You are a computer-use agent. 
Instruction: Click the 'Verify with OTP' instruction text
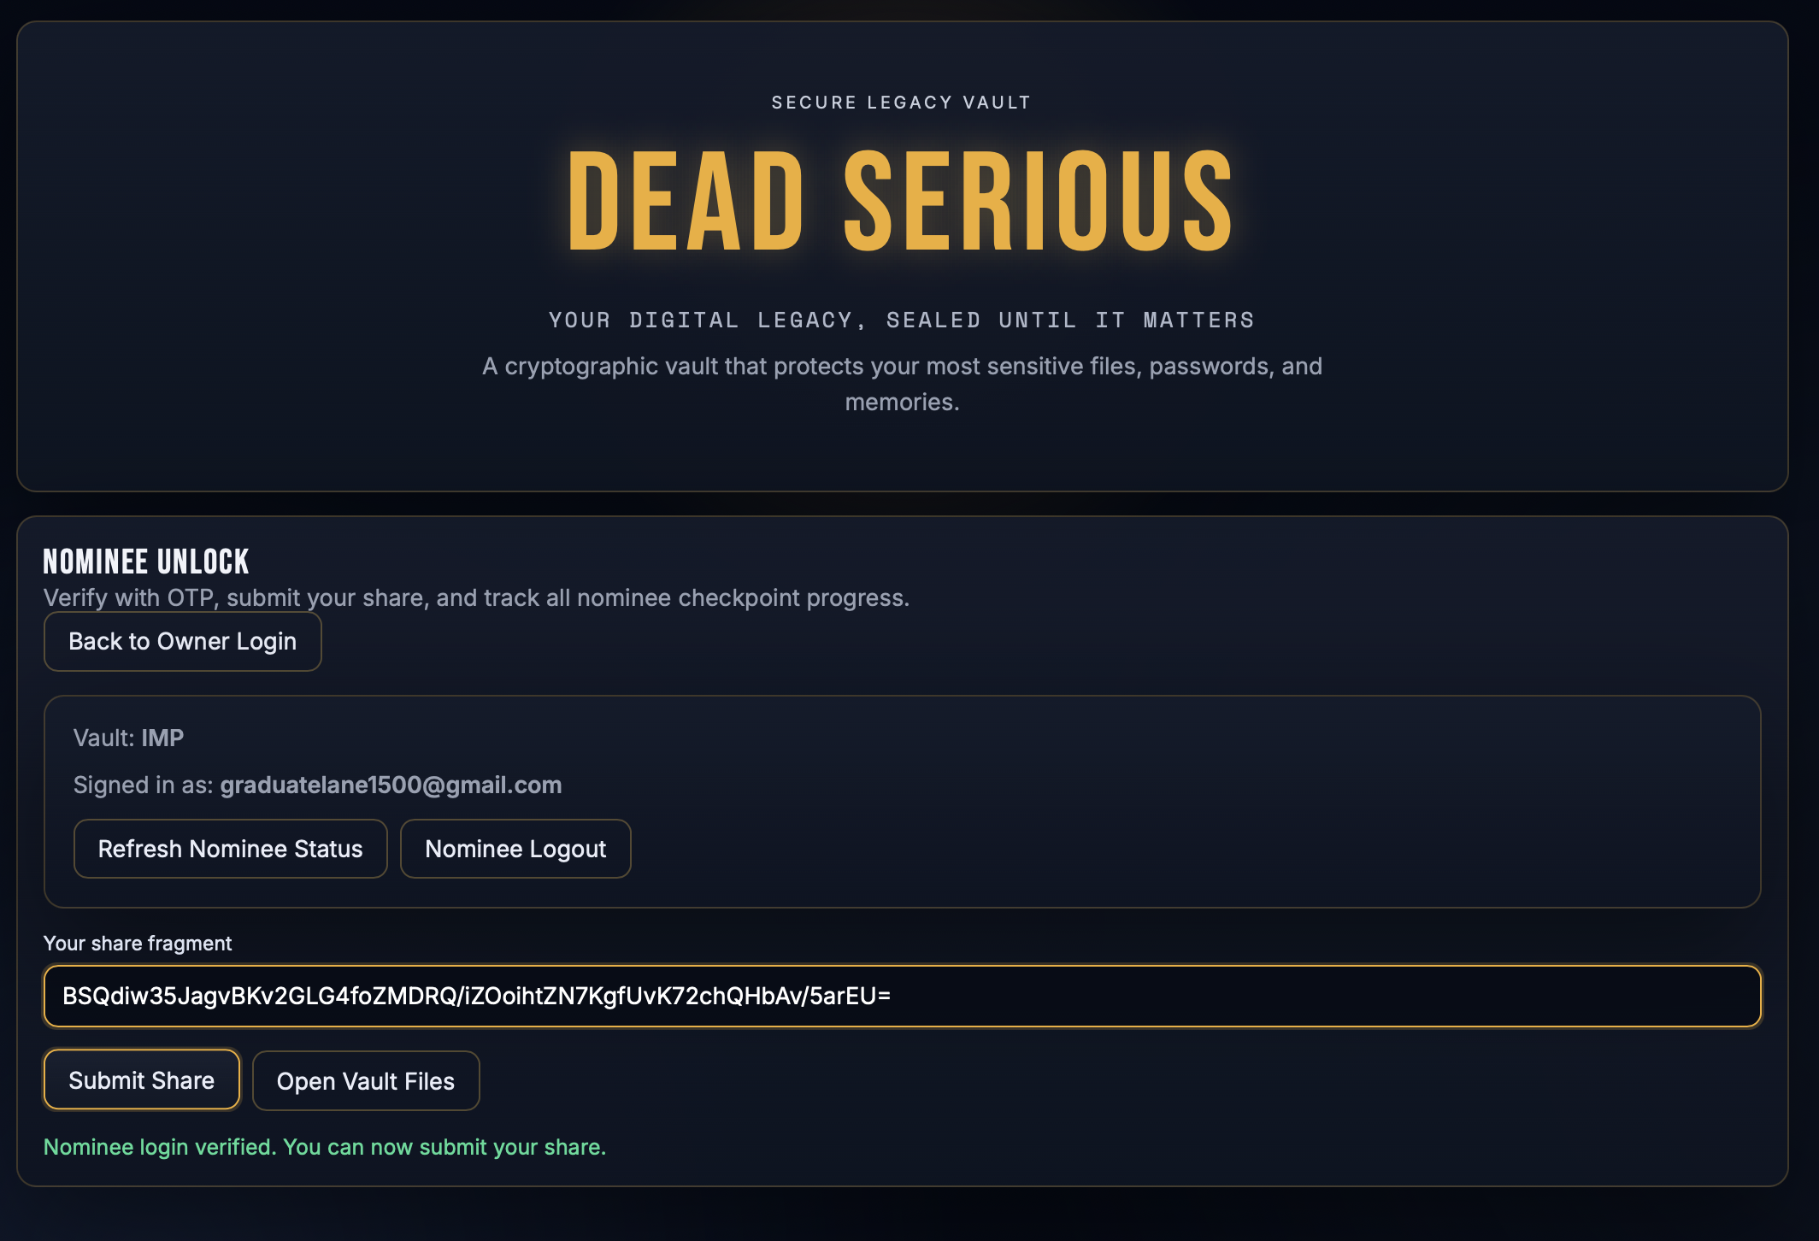(x=476, y=598)
